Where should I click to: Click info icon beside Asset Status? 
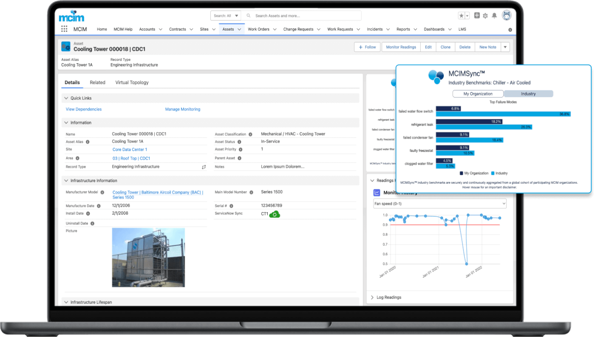pos(239,142)
